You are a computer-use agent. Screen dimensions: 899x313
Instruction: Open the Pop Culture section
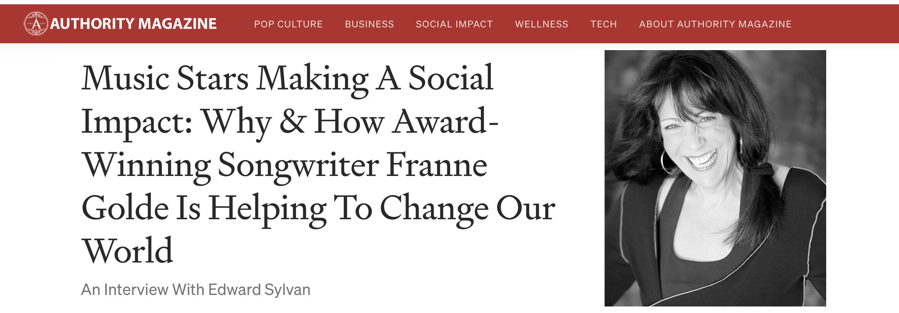click(x=288, y=24)
